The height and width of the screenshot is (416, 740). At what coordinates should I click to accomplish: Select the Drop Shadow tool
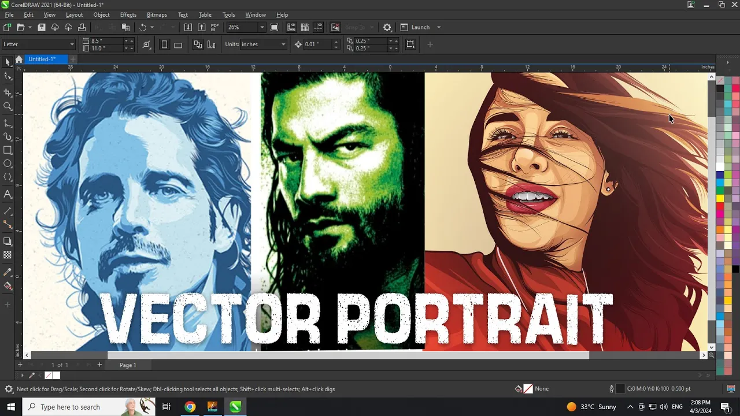point(8,242)
